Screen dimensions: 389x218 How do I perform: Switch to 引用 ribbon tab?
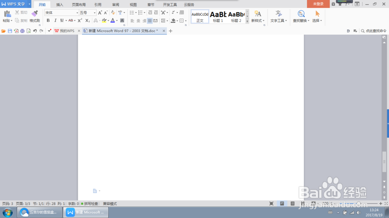pos(98,4)
